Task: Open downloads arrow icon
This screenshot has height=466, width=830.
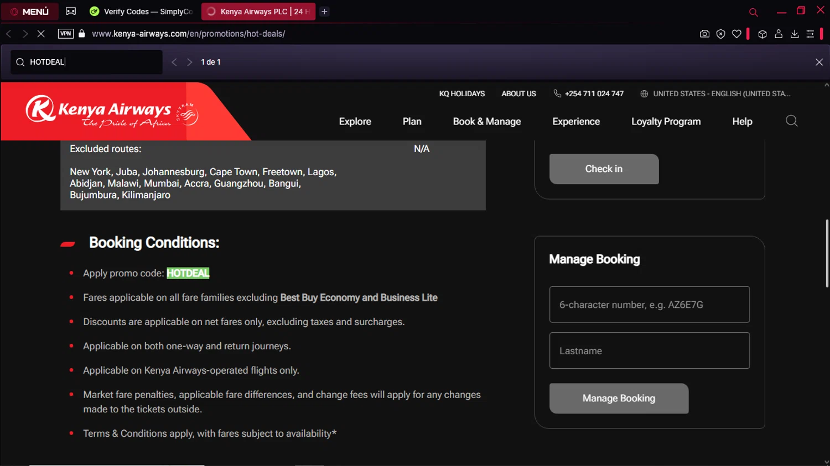Action: [795, 34]
